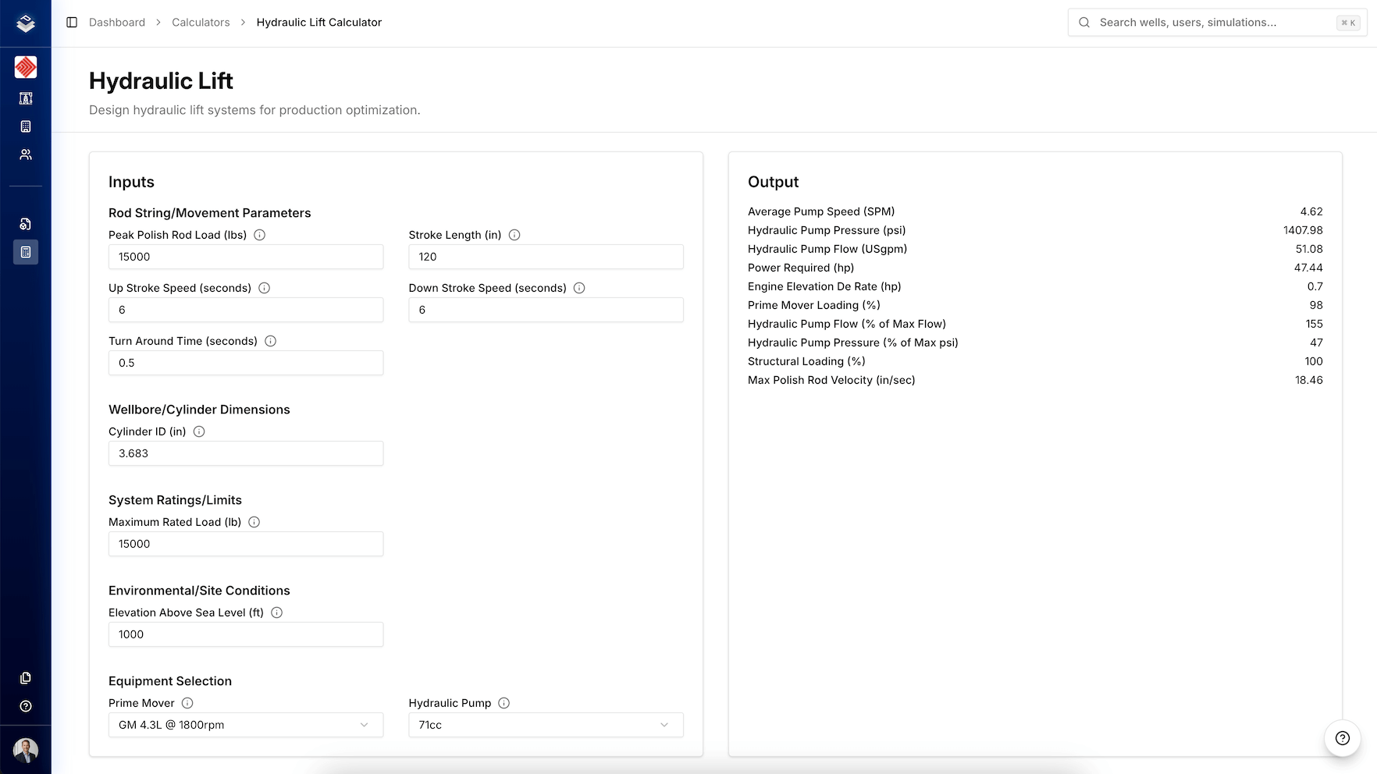View the info tooltip for Peak Polish Rod Load
Viewport: 1377px width, 774px height.
click(258, 234)
